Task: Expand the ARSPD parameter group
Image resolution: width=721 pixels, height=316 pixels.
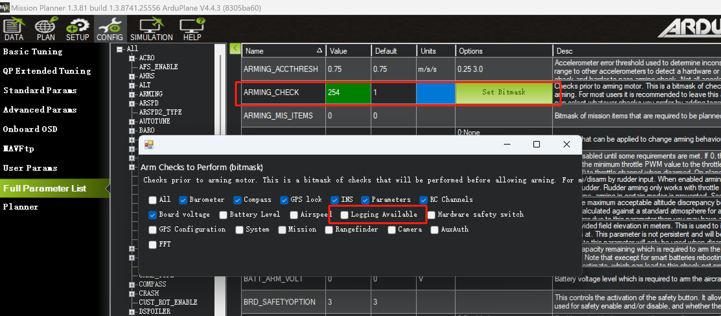Action: click(132, 104)
